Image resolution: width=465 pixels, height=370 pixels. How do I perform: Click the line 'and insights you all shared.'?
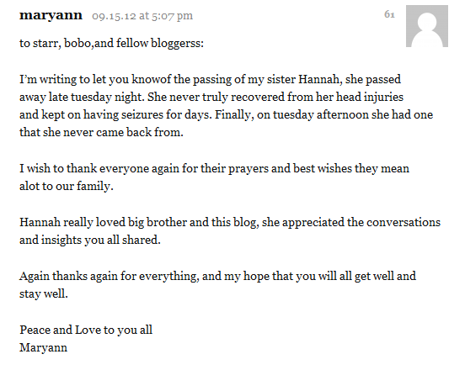click(90, 240)
